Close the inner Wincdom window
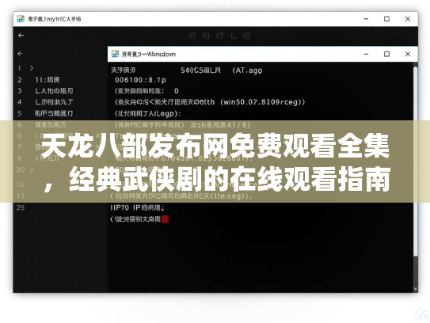 pyautogui.click(x=408, y=54)
